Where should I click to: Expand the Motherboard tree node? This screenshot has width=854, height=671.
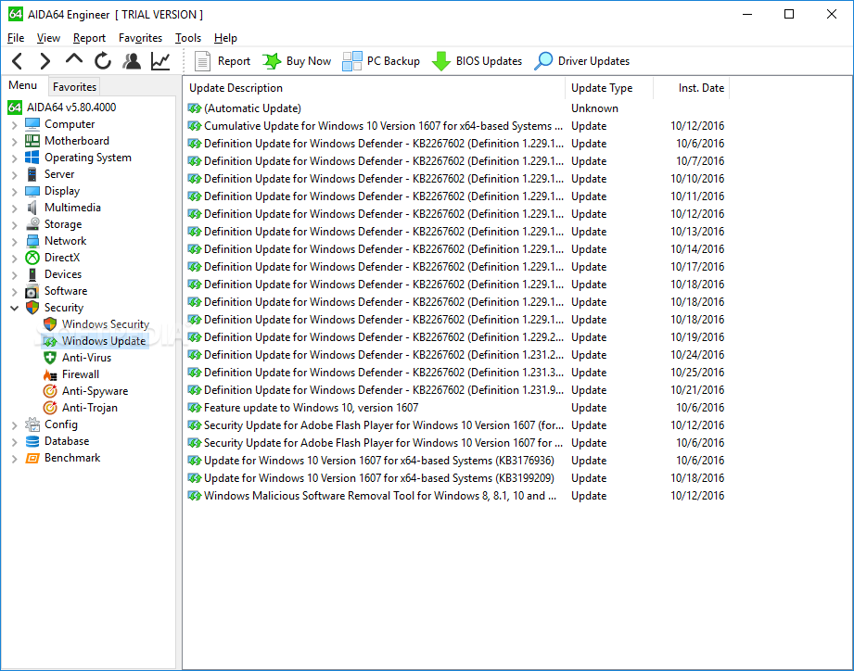click(14, 142)
